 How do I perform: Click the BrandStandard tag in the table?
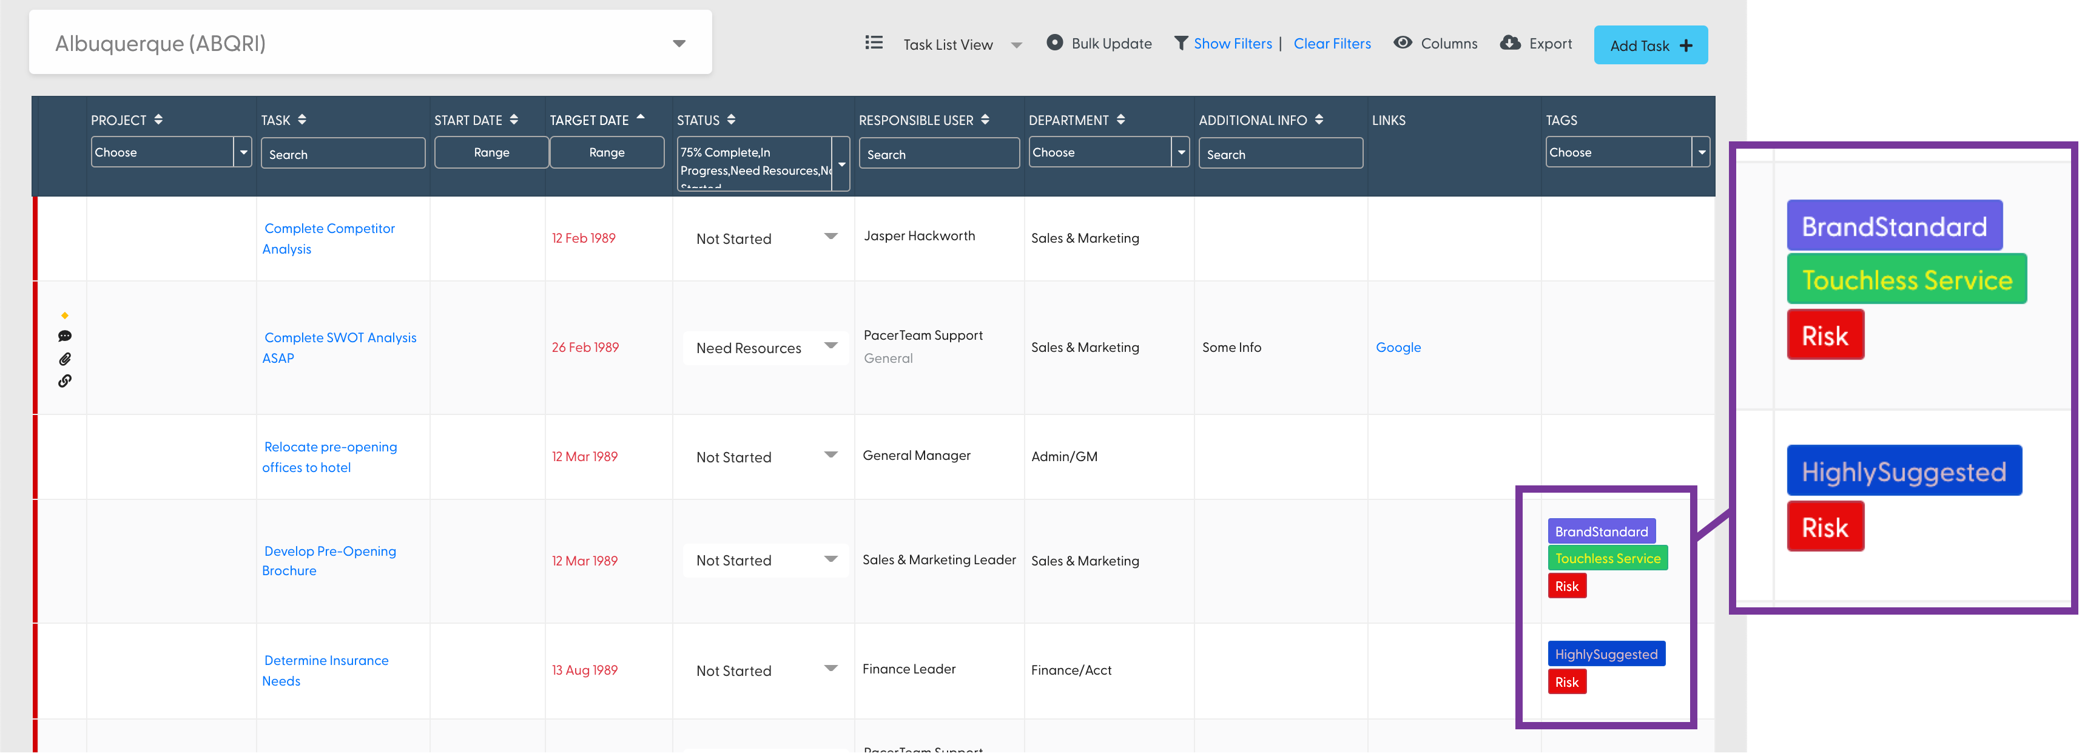[x=1601, y=532]
